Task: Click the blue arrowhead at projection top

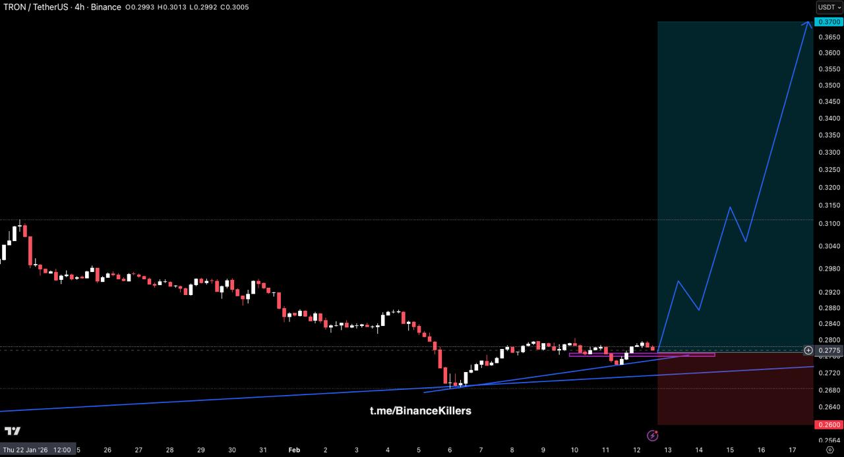Action: [808, 24]
